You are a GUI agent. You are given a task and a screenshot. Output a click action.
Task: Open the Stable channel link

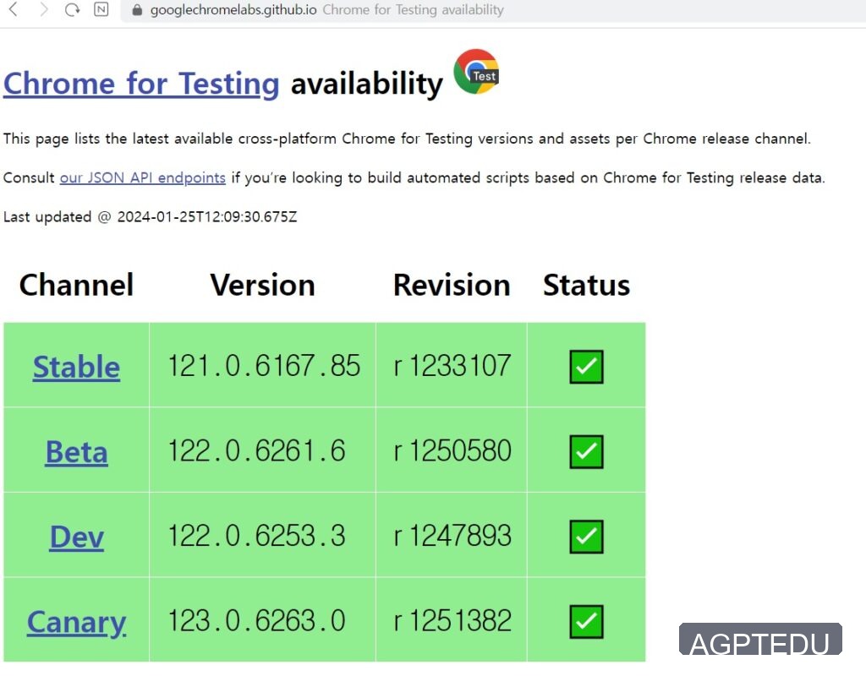pyautogui.click(x=76, y=367)
